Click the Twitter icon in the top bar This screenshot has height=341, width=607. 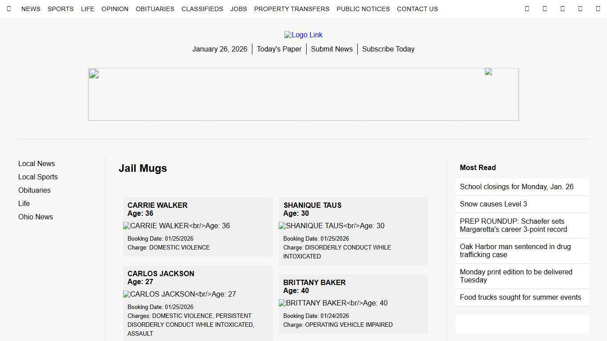click(563, 8)
